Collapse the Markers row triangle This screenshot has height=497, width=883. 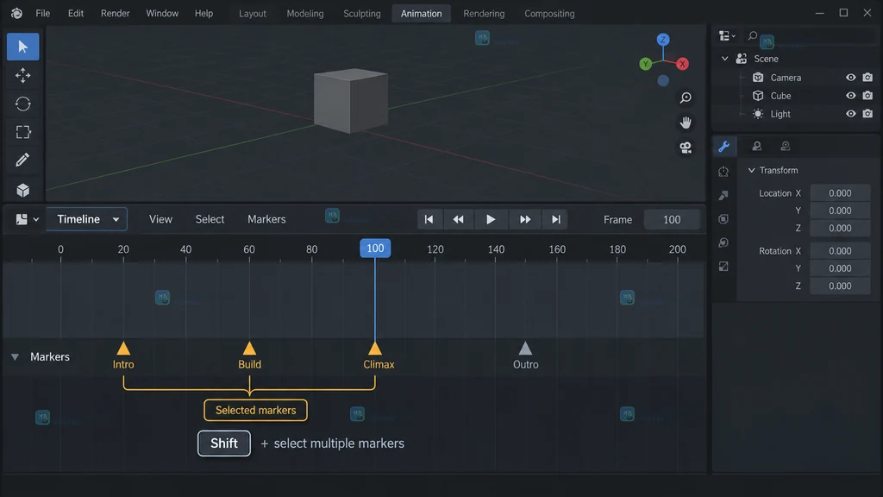coord(16,356)
